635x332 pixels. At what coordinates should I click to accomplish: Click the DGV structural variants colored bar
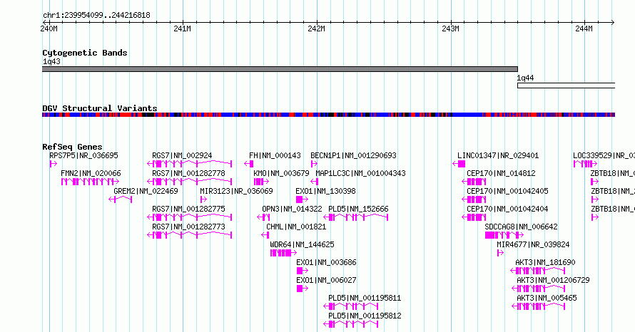328,115
